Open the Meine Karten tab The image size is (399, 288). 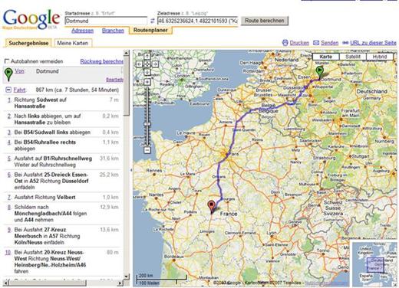pyautogui.click(x=73, y=43)
